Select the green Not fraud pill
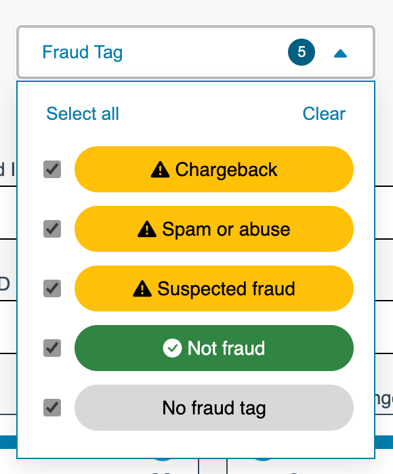The image size is (393, 474). tap(214, 348)
